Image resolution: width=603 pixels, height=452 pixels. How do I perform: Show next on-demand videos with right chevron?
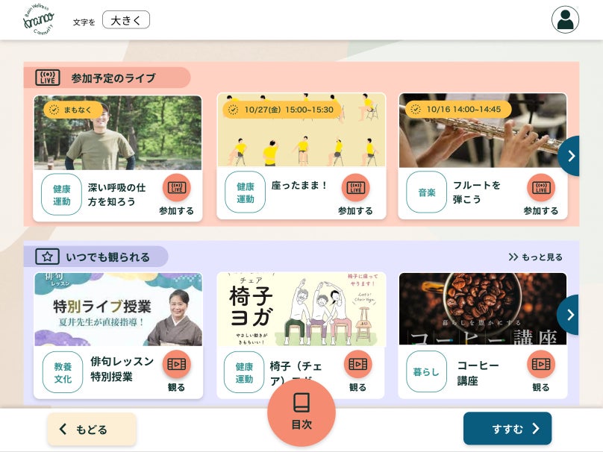coord(570,315)
